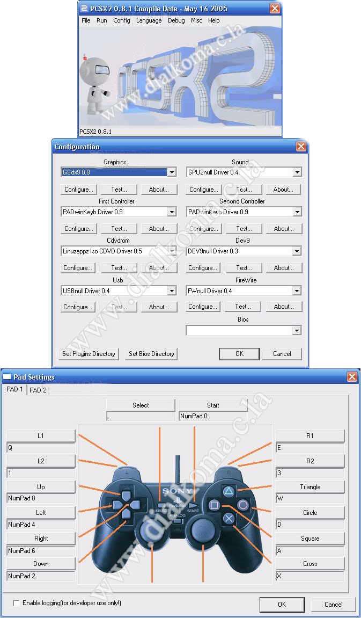Screen dimensions: 361x618
Task: Click the Cross mapping button
Action: pyautogui.click(x=310, y=564)
